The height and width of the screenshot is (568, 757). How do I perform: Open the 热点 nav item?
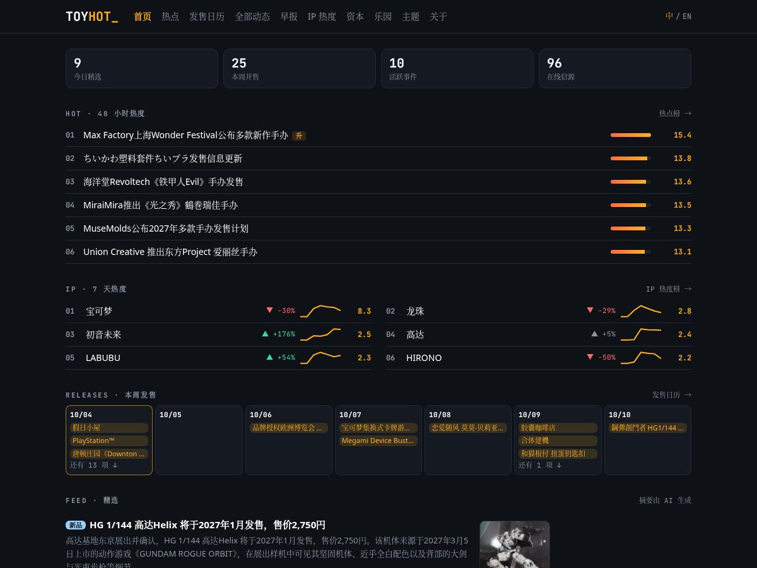click(170, 16)
